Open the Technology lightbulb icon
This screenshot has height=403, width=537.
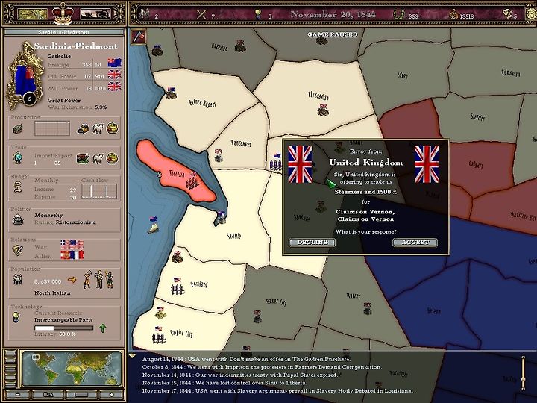pyautogui.click(x=16, y=317)
